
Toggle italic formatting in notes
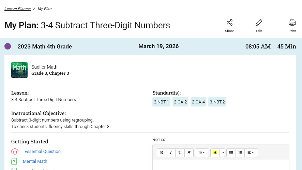[171, 153]
